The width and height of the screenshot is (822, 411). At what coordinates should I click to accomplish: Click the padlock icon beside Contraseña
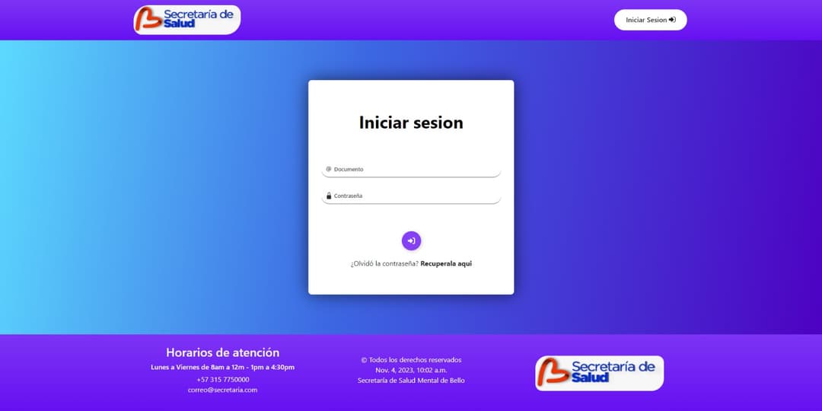pyautogui.click(x=329, y=196)
